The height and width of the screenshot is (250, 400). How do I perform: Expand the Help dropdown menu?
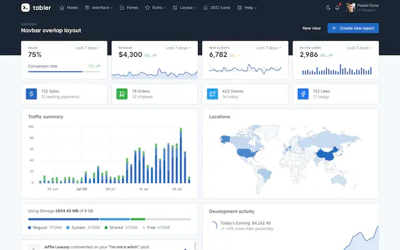click(x=247, y=7)
